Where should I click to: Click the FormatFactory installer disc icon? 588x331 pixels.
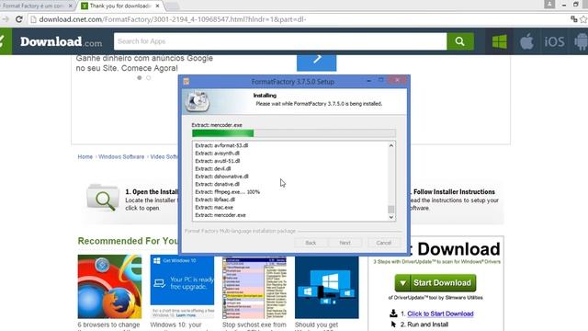pos(198,102)
